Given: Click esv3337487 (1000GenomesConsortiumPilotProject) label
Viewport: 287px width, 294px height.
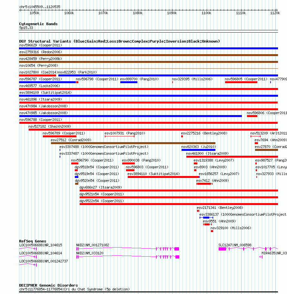Looking at the screenshot, I should (x=104, y=153).
